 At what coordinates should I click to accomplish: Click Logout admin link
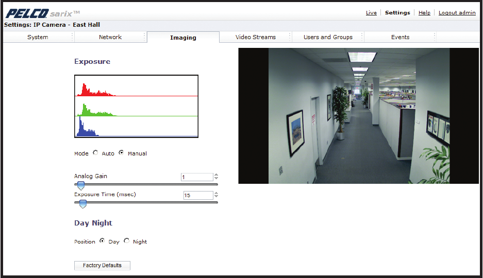tap(457, 13)
